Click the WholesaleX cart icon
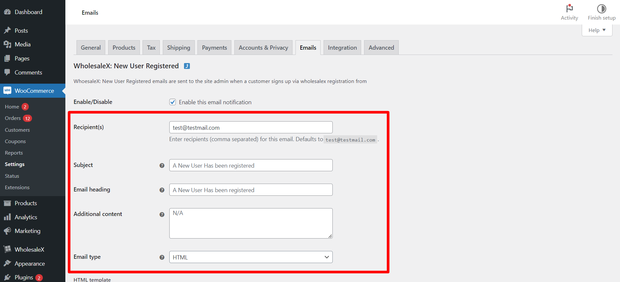Screen dimensions: 620x282 tap(7, 249)
